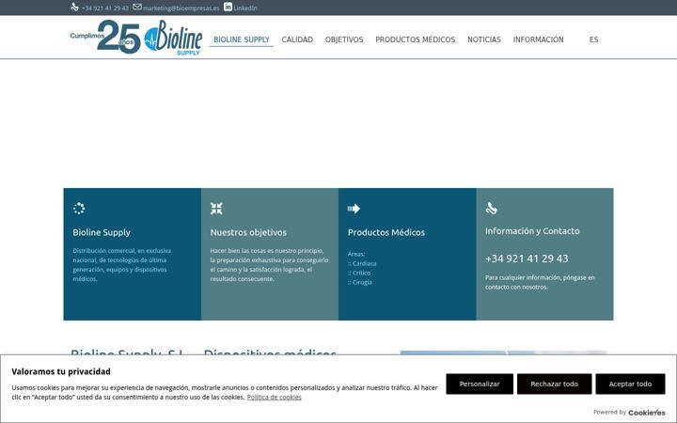
Task: Open the Información y Contacto card heading
Action: click(x=532, y=231)
